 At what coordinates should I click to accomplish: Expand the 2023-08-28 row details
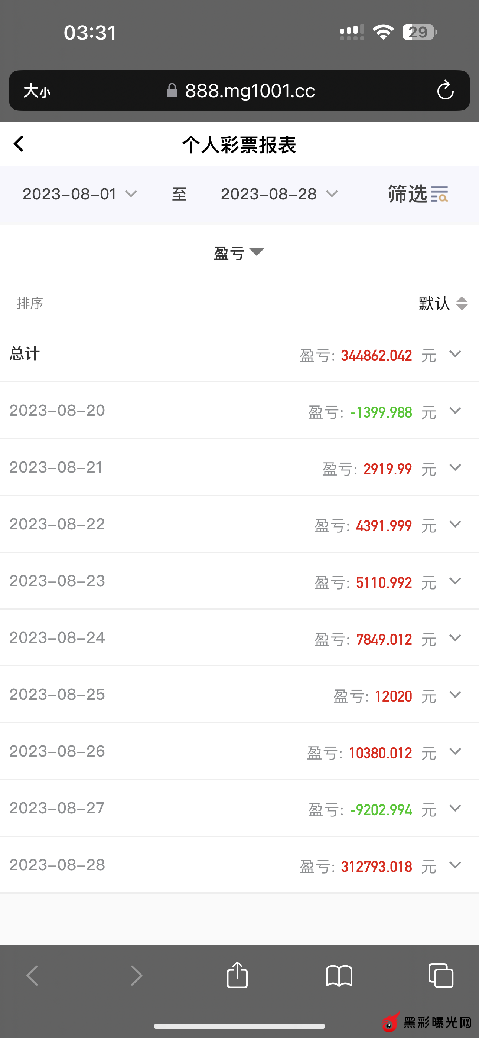coord(455,865)
